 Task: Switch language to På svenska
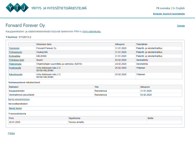(163, 8)
